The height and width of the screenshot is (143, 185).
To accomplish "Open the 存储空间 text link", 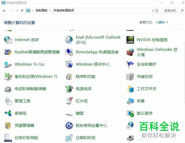I will click(145, 77).
